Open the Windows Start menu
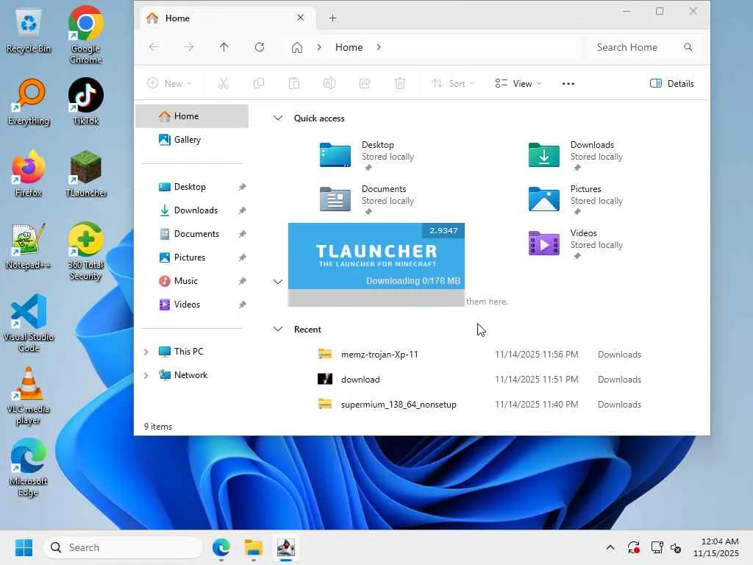The height and width of the screenshot is (565, 753). [x=24, y=547]
